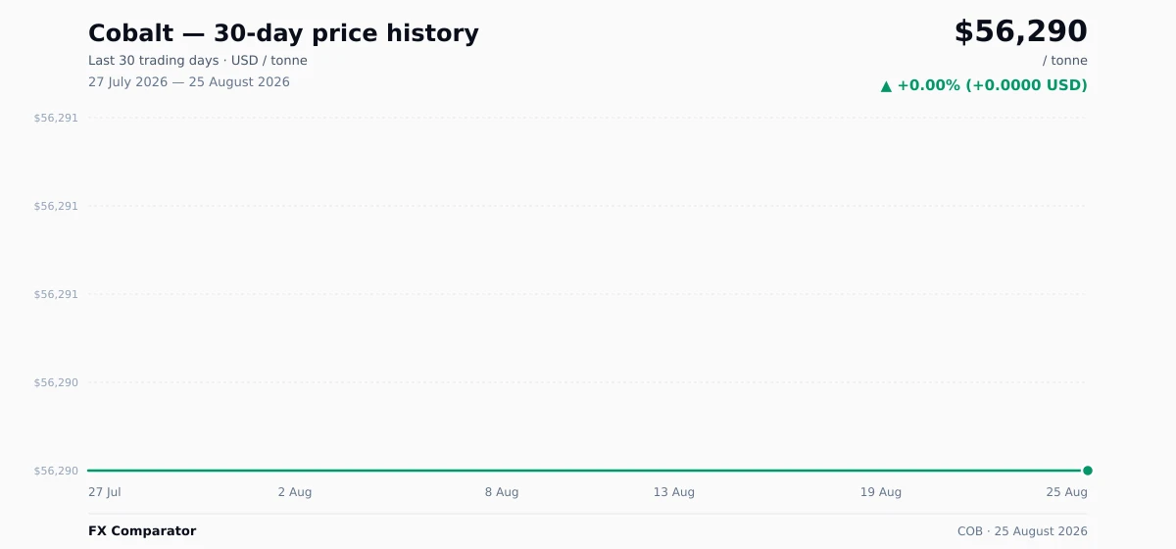Click the topmost $56,291 y-axis label
Screen dimensions: 1176x549
pos(56,118)
